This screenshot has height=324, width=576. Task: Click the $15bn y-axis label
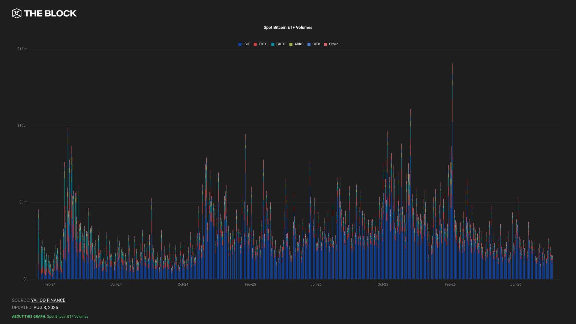click(x=22, y=49)
